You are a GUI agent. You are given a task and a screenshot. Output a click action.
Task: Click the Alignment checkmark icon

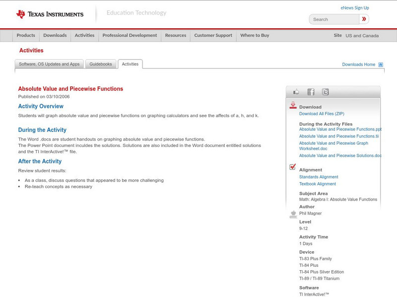293,167
